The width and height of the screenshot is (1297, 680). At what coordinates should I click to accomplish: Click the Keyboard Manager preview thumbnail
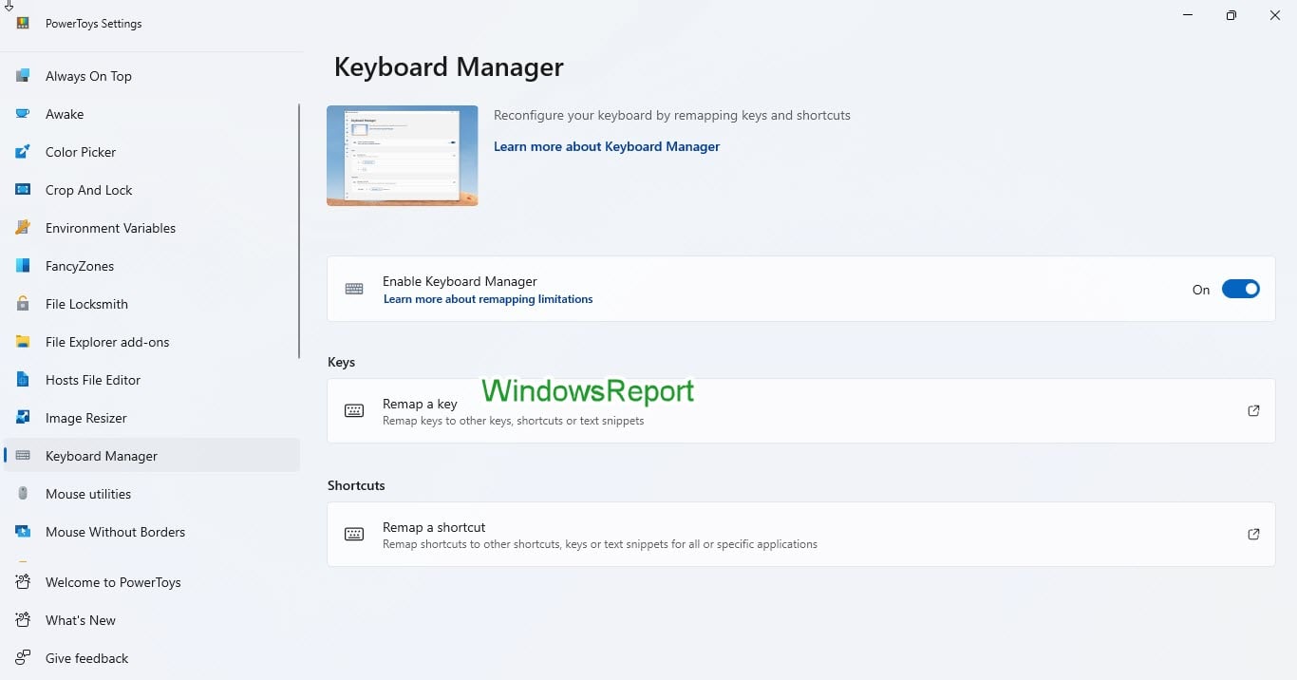tap(403, 156)
